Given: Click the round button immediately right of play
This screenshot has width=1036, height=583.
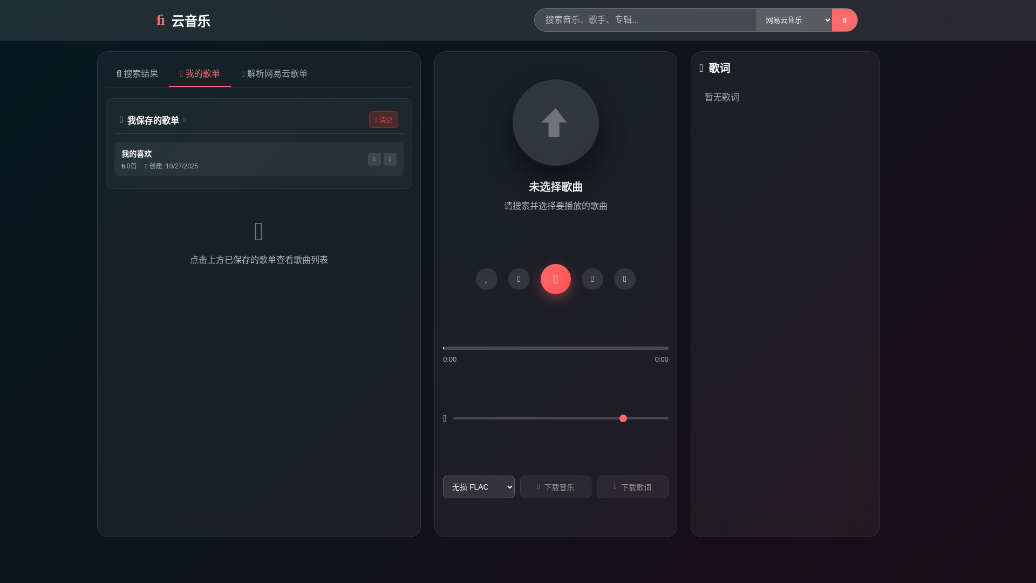Looking at the screenshot, I should point(592,279).
